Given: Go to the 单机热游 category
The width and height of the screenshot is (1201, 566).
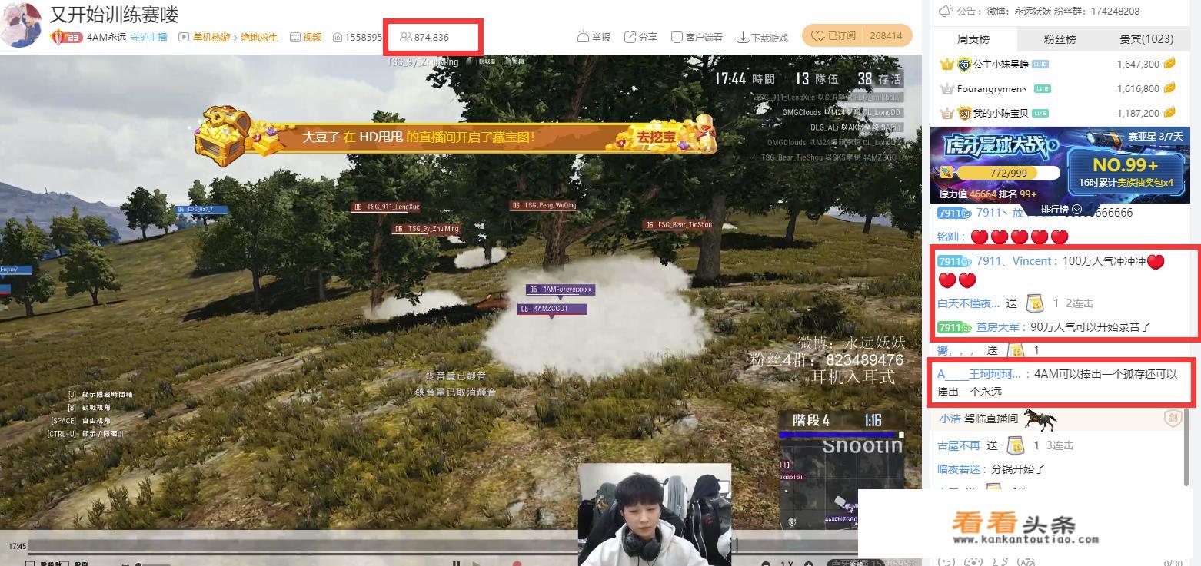Looking at the screenshot, I should tap(211, 37).
